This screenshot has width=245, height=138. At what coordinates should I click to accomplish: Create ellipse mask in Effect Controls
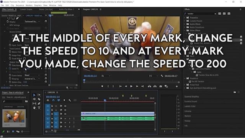click(x=8, y=18)
